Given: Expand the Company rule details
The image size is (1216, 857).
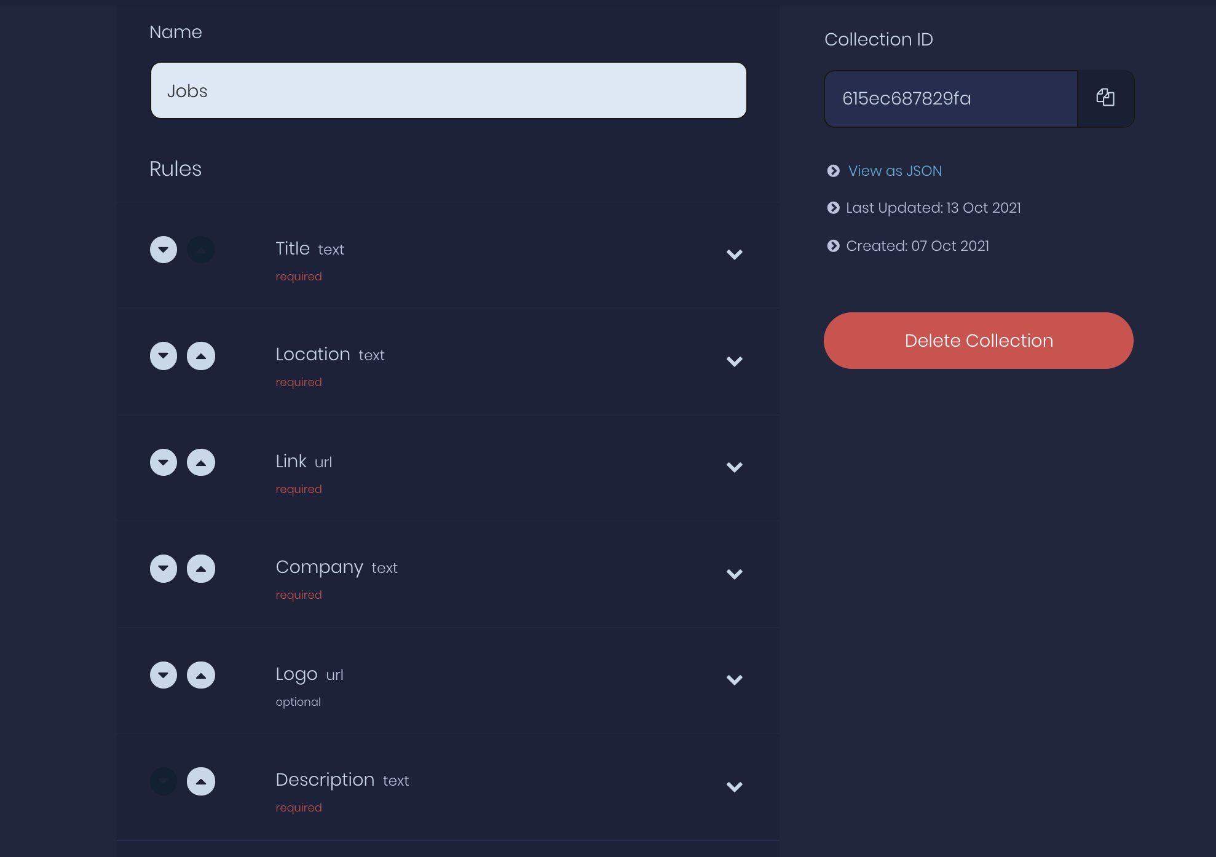Looking at the screenshot, I should pos(735,574).
